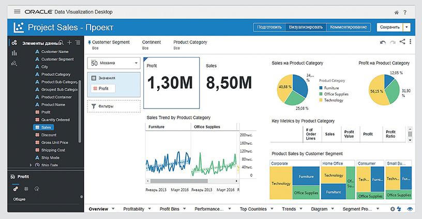Click the lightning canvas options icon
422x219 pixels.
[399, 209]
